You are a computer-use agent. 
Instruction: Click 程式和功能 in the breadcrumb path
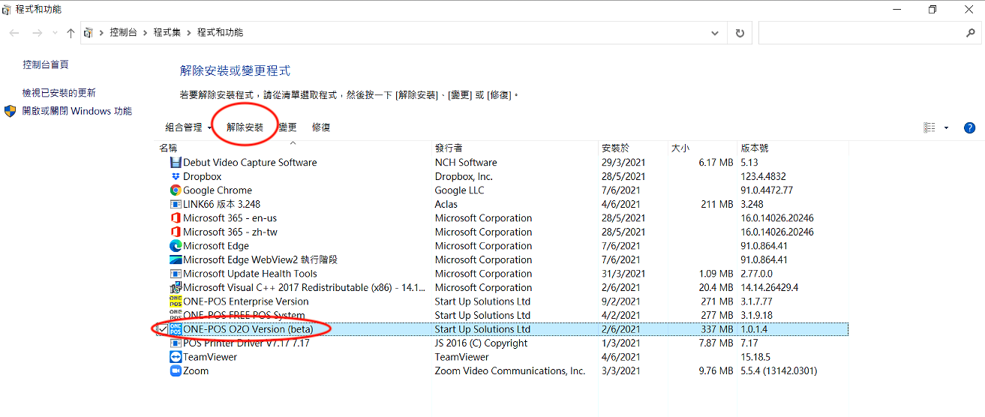tap(220, 33)
